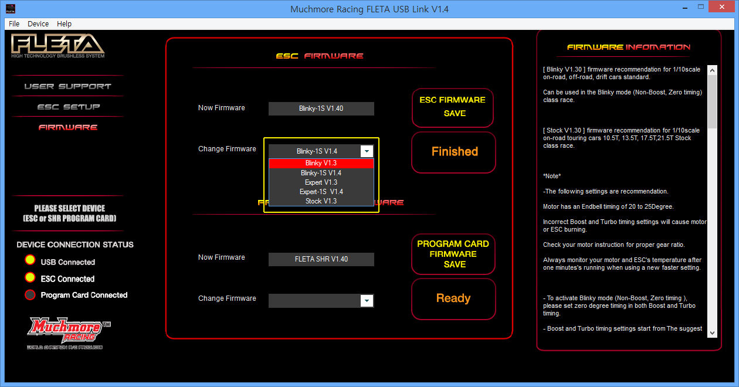
Task: Click Program Card firmware field FLETA SHR V1.40
Action: [321, 259]
